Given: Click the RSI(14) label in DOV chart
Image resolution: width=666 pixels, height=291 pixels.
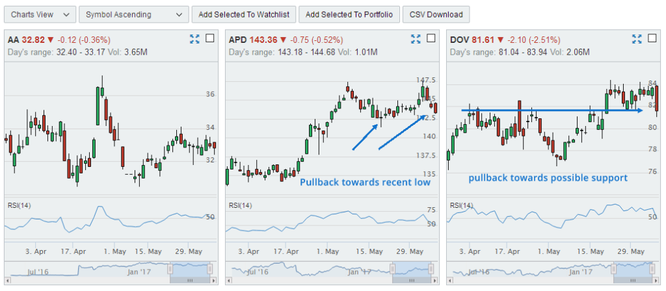Looking at the screenshot, I should pos(462,205).
